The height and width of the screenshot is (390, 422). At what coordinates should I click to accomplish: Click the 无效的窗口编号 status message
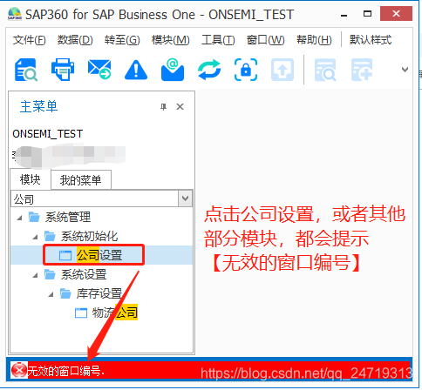66,371
